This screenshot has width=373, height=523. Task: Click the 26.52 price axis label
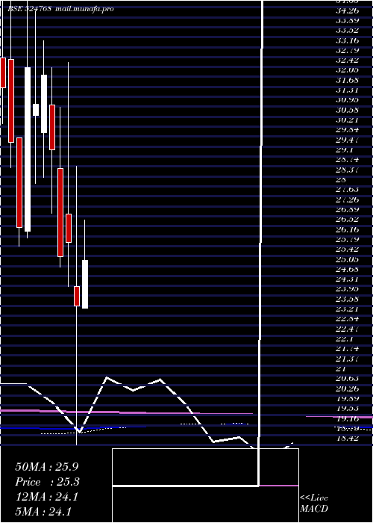point(348,219)
